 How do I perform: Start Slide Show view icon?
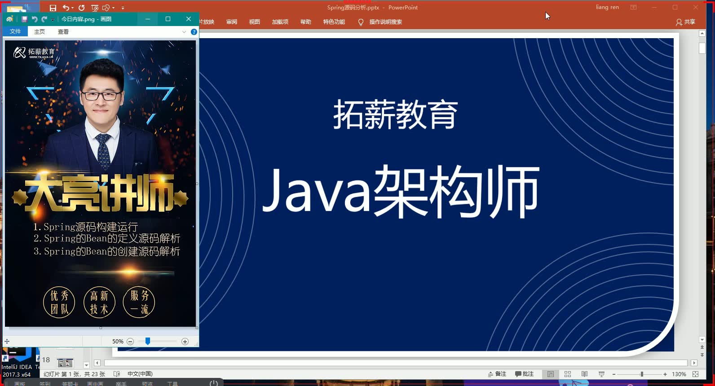point(601,374)
